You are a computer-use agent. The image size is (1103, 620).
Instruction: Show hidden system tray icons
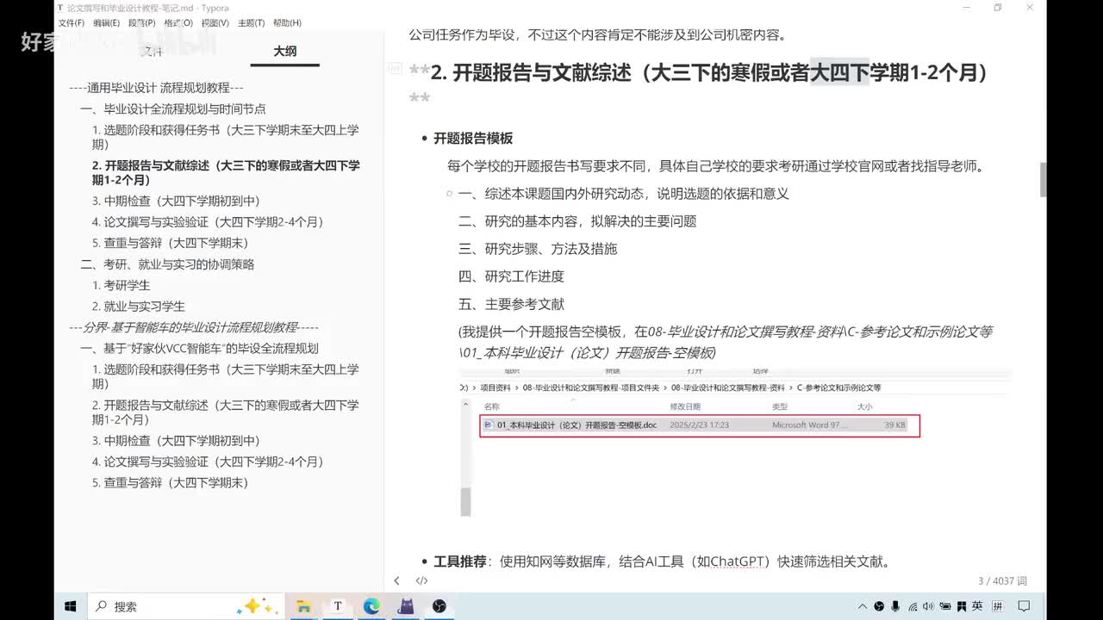(x=863, y=606)
